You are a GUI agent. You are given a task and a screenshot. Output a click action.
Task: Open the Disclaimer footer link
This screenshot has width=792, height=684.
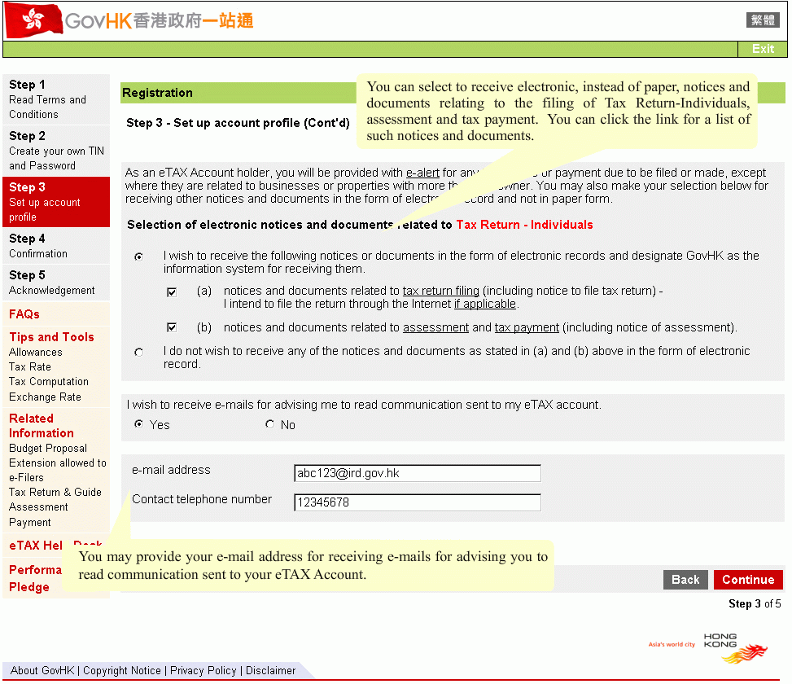[x=270, y=670]
